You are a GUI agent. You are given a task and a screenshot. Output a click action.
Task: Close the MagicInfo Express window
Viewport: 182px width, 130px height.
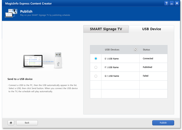177,3
